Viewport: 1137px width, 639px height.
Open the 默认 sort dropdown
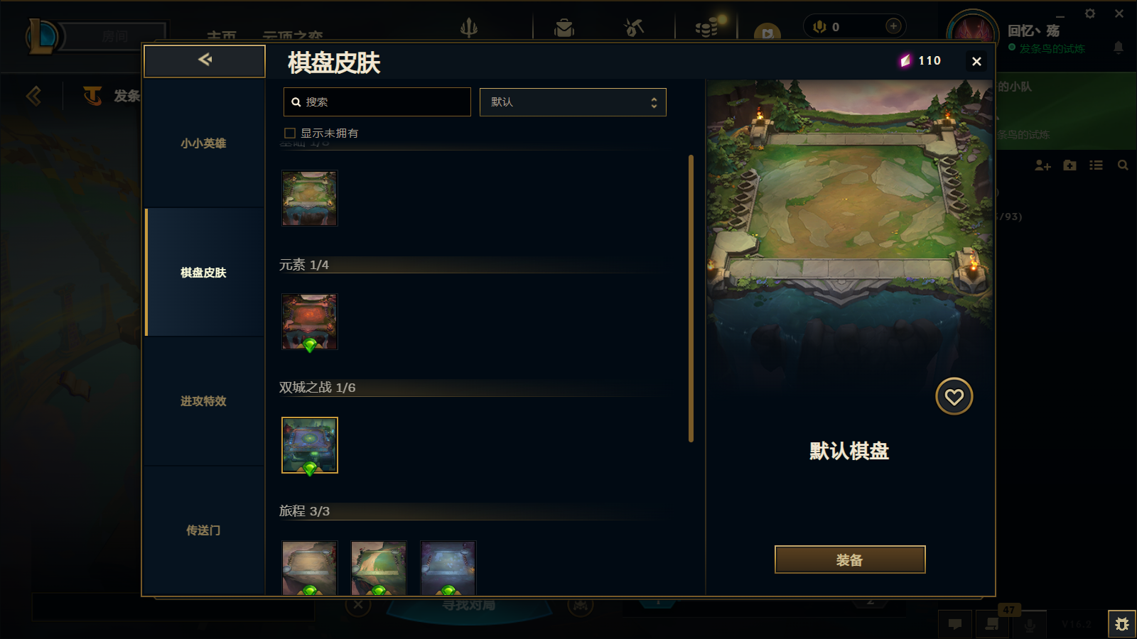click(x=573, y=102)
